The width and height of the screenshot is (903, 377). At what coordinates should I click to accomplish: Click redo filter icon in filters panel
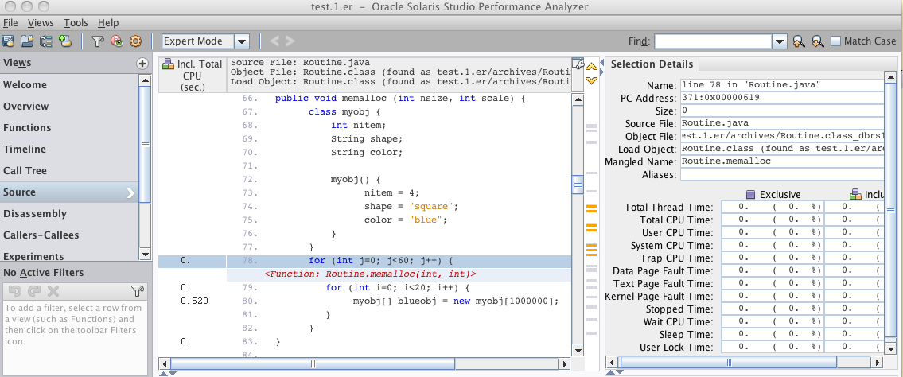(x=34, y=290)
